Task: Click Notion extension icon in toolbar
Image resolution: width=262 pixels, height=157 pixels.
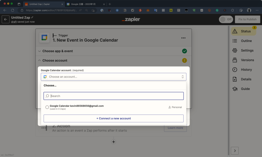Action: [x=125, y=10]
